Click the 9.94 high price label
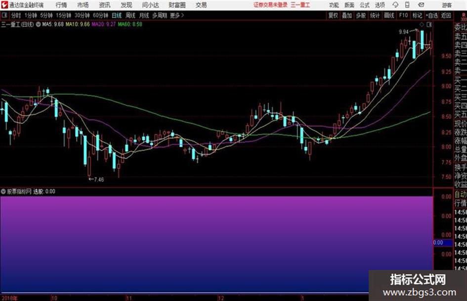Screen dimensions: 467x301 click(x=404, y=32)
